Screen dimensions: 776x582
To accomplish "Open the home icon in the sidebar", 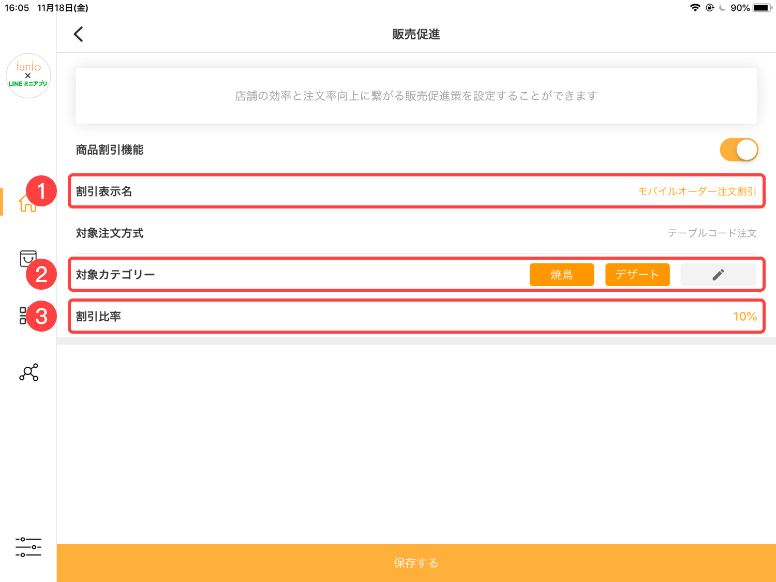I will [x=28, y=203].
